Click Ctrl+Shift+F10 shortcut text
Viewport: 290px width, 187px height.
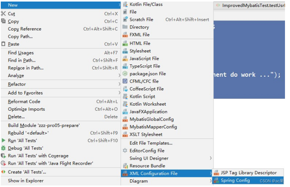coord(103,140)
